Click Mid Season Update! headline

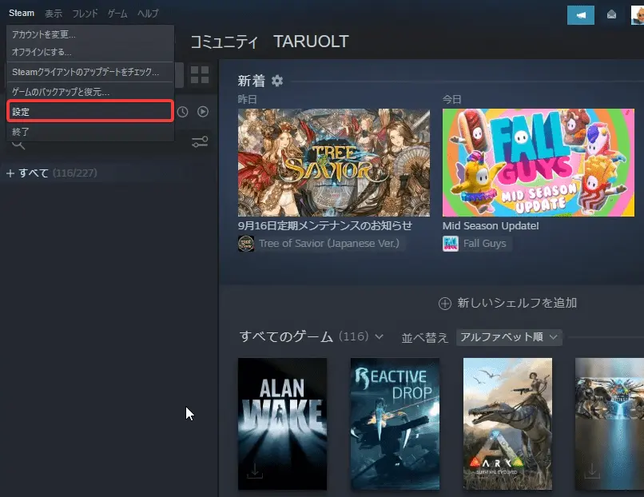491,226
